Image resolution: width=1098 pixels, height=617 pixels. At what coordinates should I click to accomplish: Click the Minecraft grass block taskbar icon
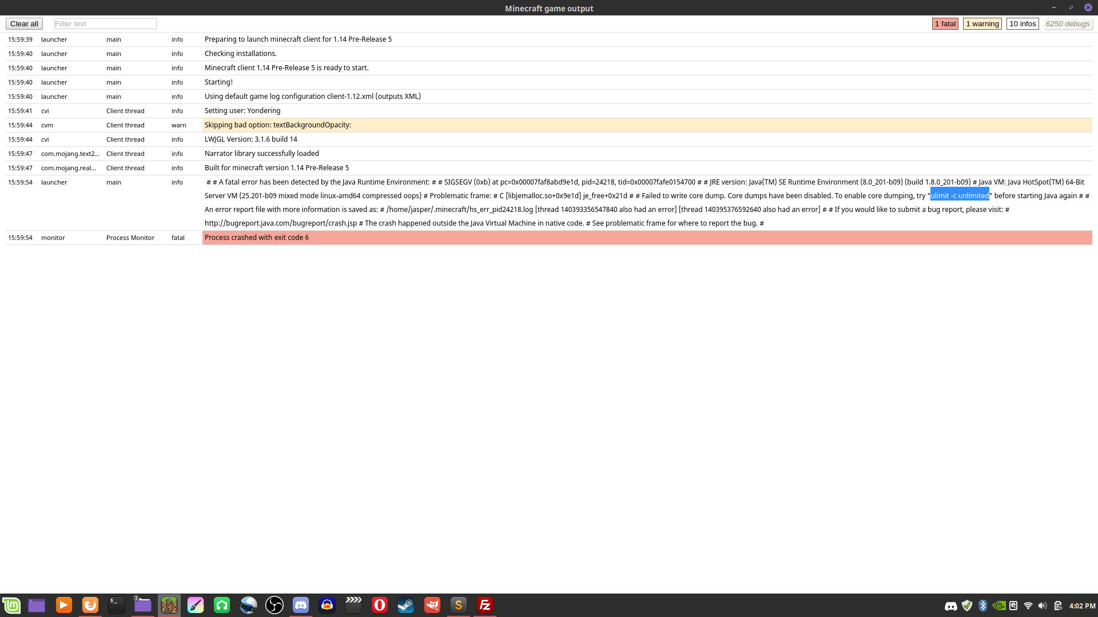tap(169, 605)
